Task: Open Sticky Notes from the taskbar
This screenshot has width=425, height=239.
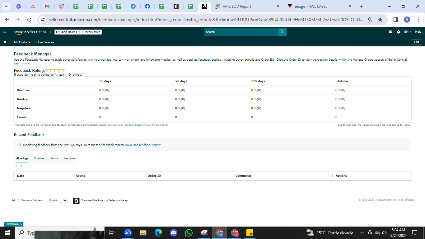Action: pos(250,232)
